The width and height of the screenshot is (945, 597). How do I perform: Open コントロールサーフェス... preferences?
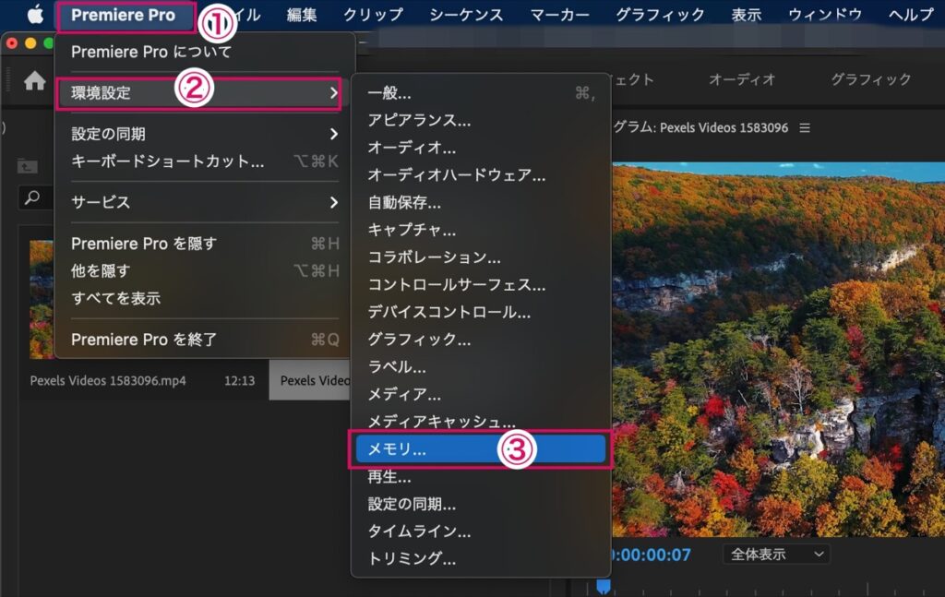[481, 284]
